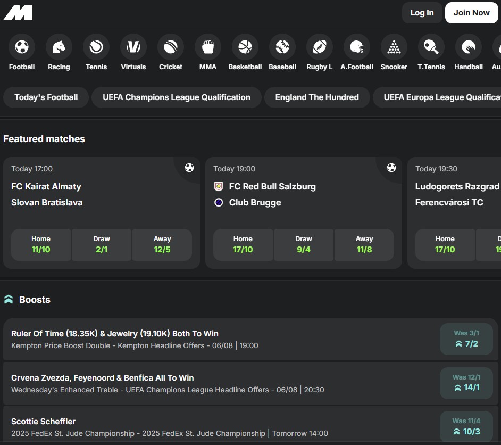Open Crvena Zvezda, Feyenoord & Benfica boost title

pyautogui.click(x=102, y=377)
